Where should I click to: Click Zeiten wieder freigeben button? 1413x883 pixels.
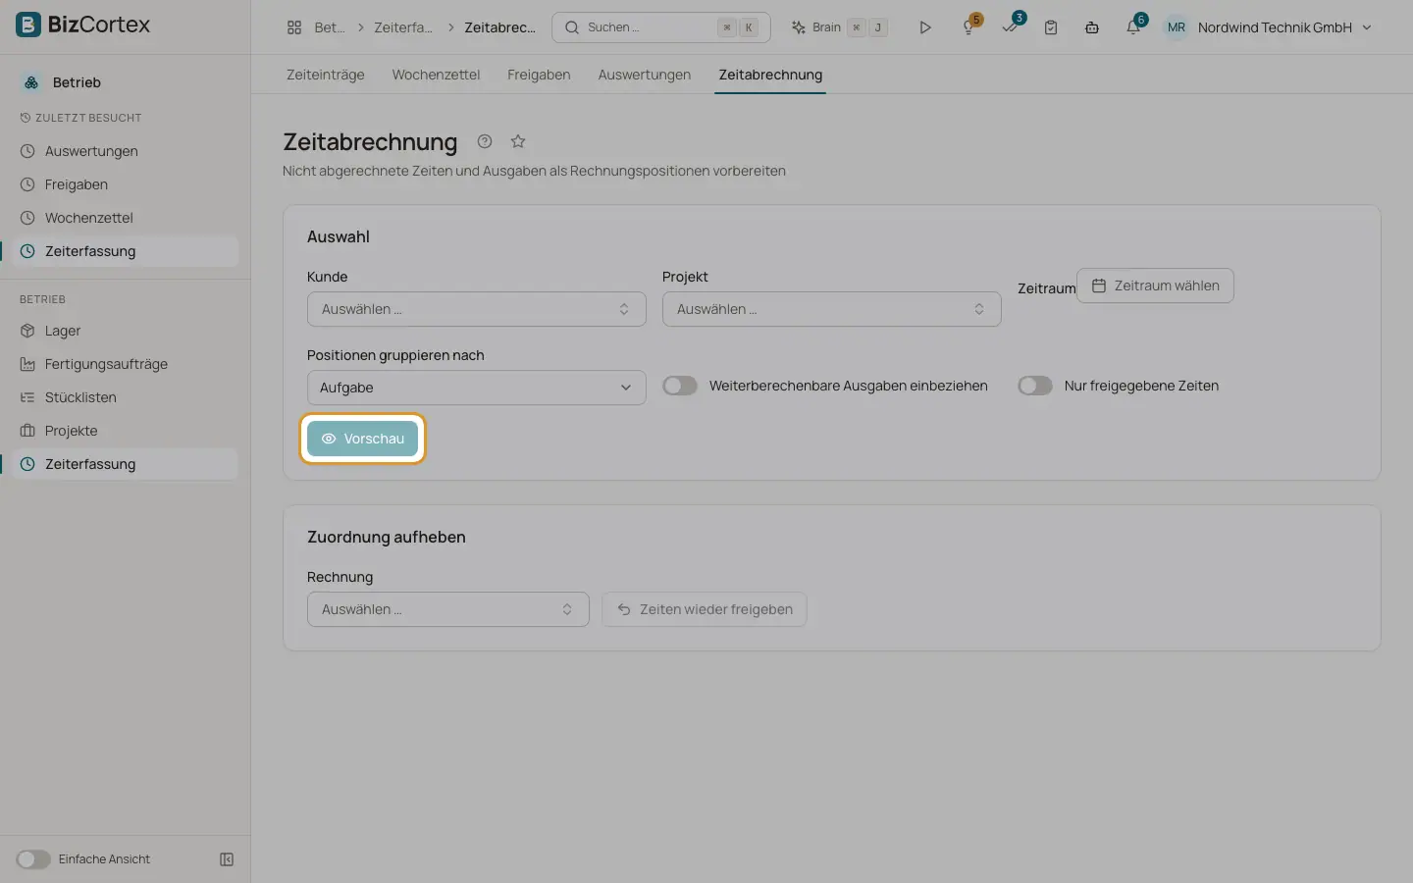click(x=705, y=609)
